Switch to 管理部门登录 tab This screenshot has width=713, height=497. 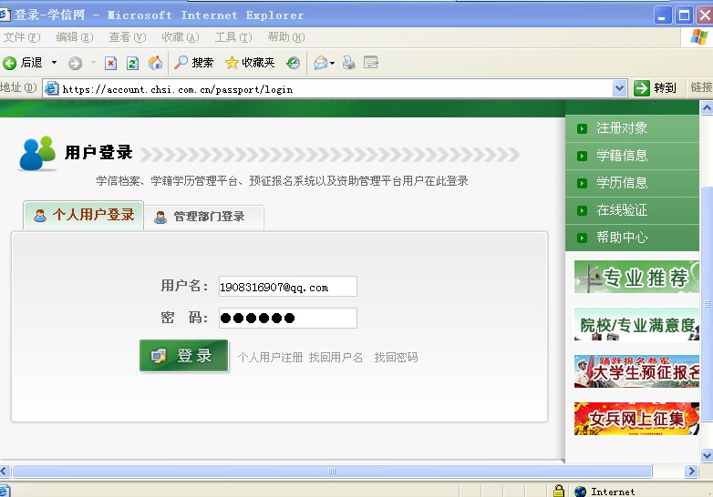pyautogui.click(x=204, y=217)
